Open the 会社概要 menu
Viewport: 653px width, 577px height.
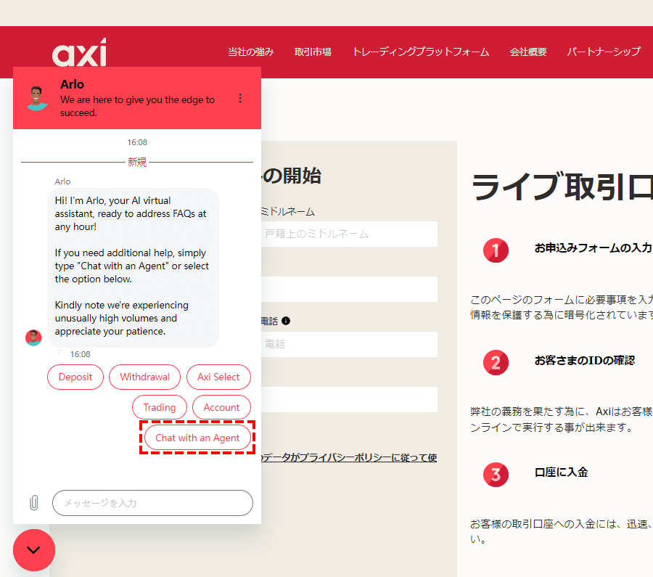coord(528,52)
